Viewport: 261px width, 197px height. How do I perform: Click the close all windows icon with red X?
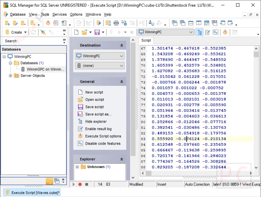(215, 23)
